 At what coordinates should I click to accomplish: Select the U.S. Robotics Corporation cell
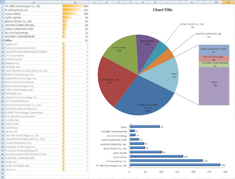[34, 116]
